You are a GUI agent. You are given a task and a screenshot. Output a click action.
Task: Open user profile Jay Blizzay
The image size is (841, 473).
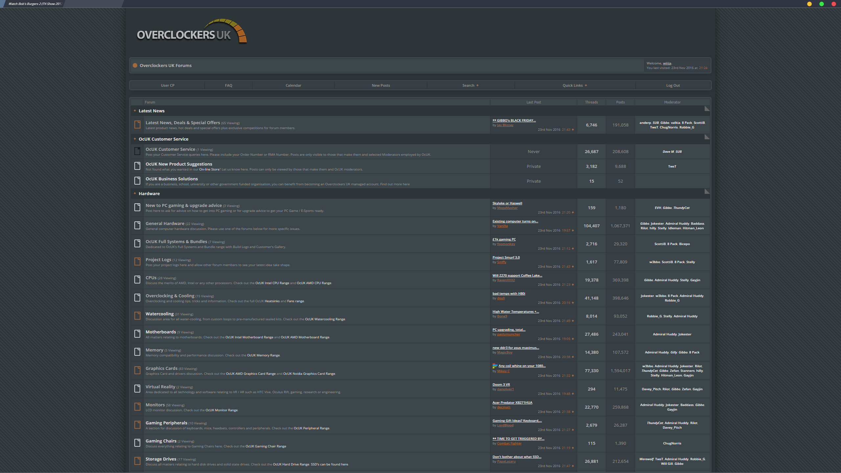505,125
